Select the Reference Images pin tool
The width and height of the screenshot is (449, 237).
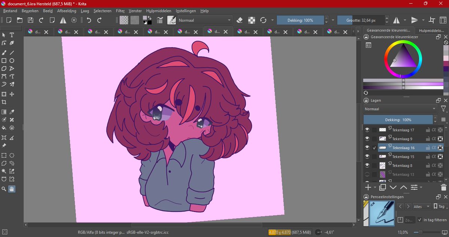point(4,146)
